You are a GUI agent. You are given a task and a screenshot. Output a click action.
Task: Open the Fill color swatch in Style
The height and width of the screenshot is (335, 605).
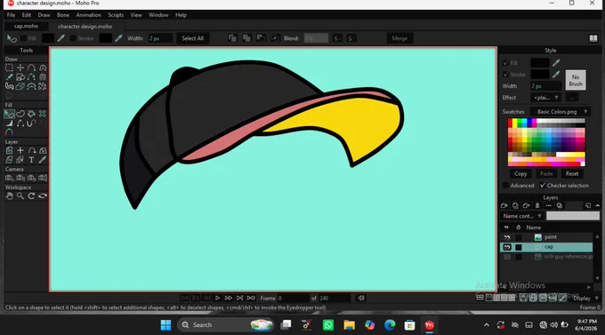tap(540, 63)
